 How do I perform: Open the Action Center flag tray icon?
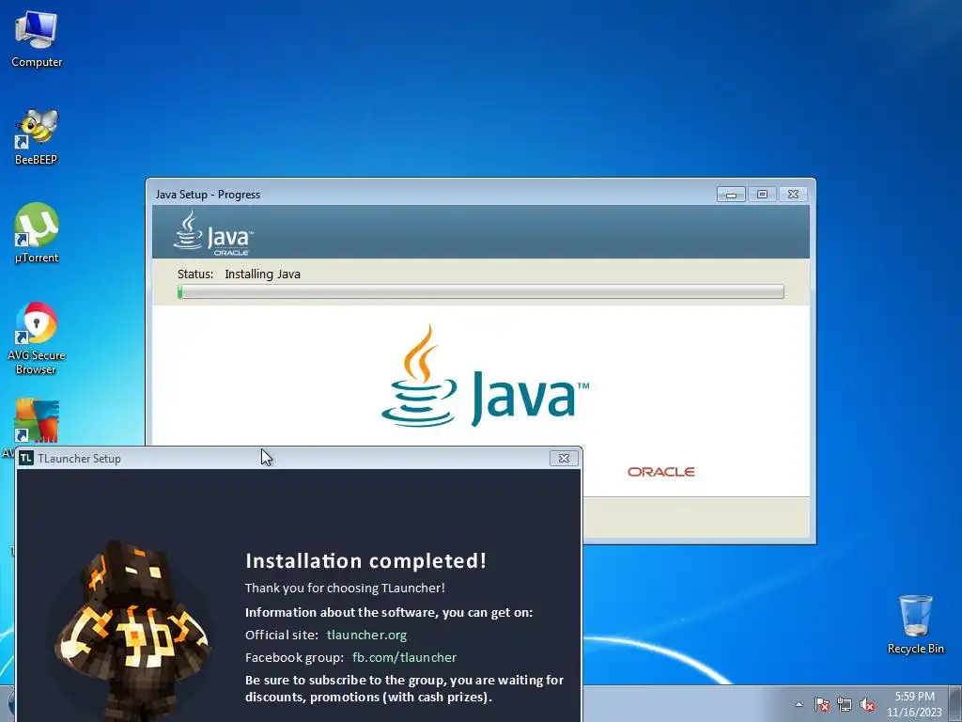tap(821, 704)
